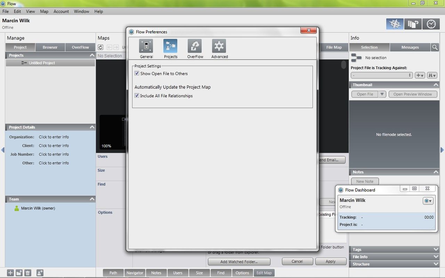This screenshot has height=278, width=445.
Task: Open the Window menu
Action: (x=81, y=11)
